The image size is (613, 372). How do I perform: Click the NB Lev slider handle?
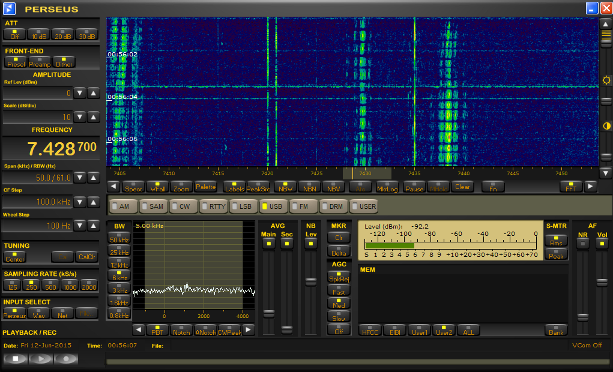click(x=311, y=282)
